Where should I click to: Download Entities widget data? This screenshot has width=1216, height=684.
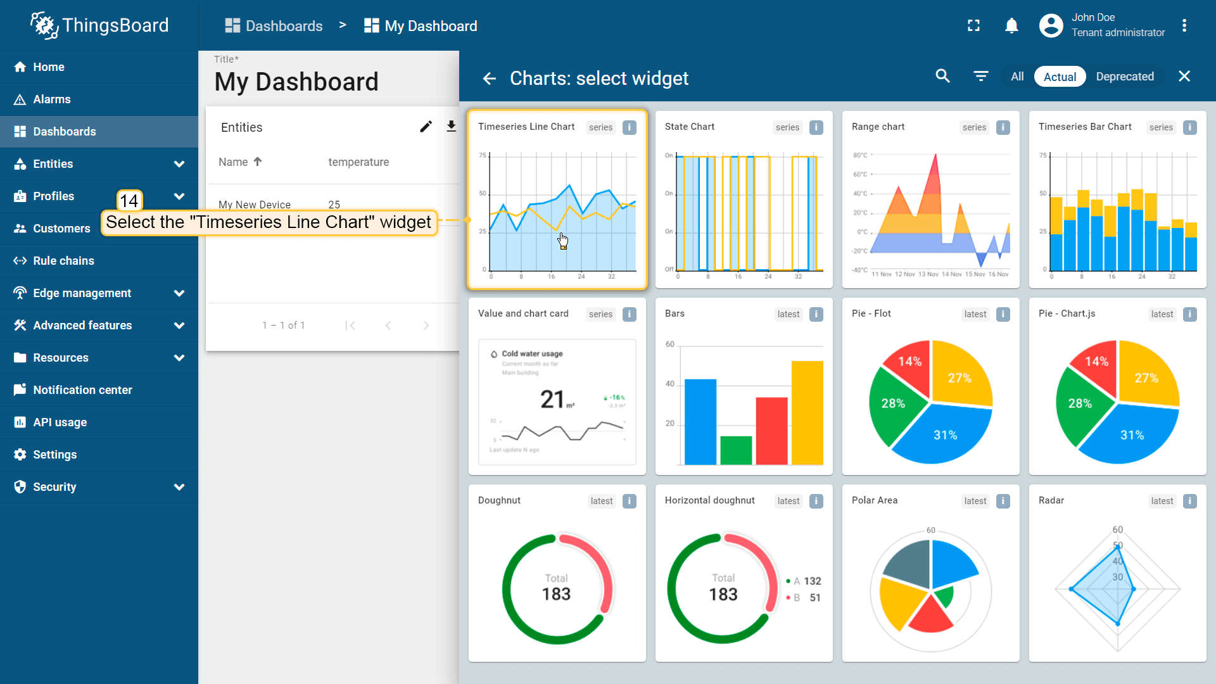point(451,127)
